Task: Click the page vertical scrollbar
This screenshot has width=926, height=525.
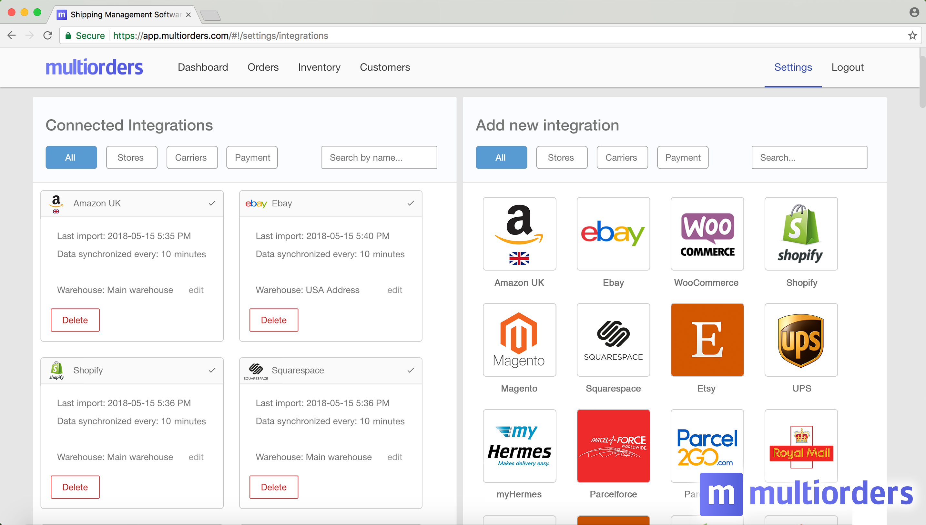Action: click(x=922, y=81)
